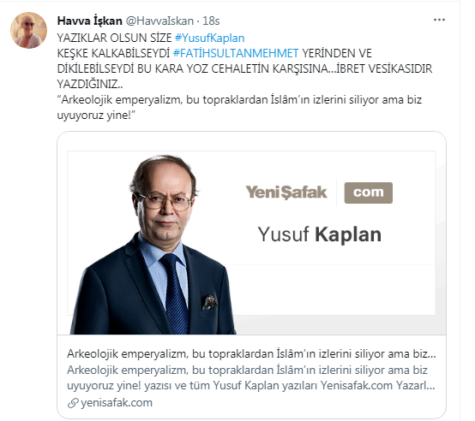Open the Yusuf Kaplan link preview image
Viewport: 475px width, 421px height.
(251, 233)
